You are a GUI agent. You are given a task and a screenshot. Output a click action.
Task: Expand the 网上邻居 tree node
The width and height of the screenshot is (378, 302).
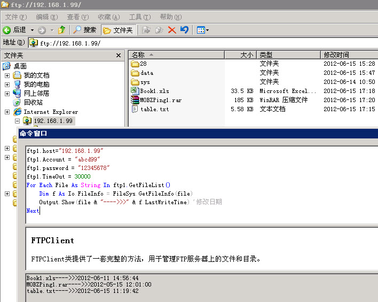pyautogui.click(x=7, y=94)
